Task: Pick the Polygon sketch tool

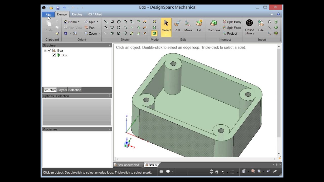Action: [119, 33]
